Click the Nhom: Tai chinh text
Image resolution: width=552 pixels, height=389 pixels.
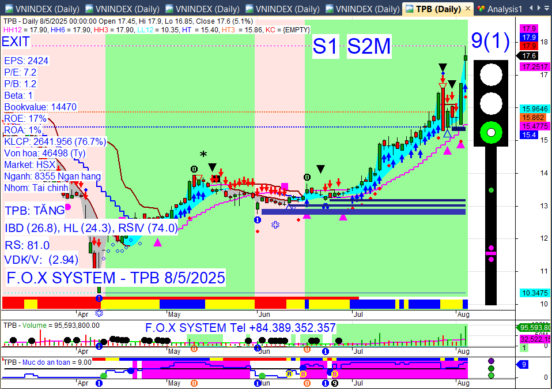point(36,188)
